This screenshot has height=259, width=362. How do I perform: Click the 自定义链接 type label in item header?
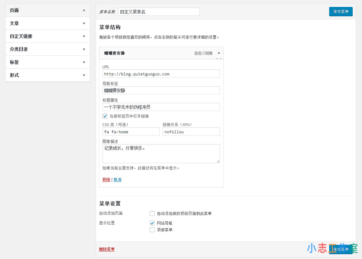[203, 53]
